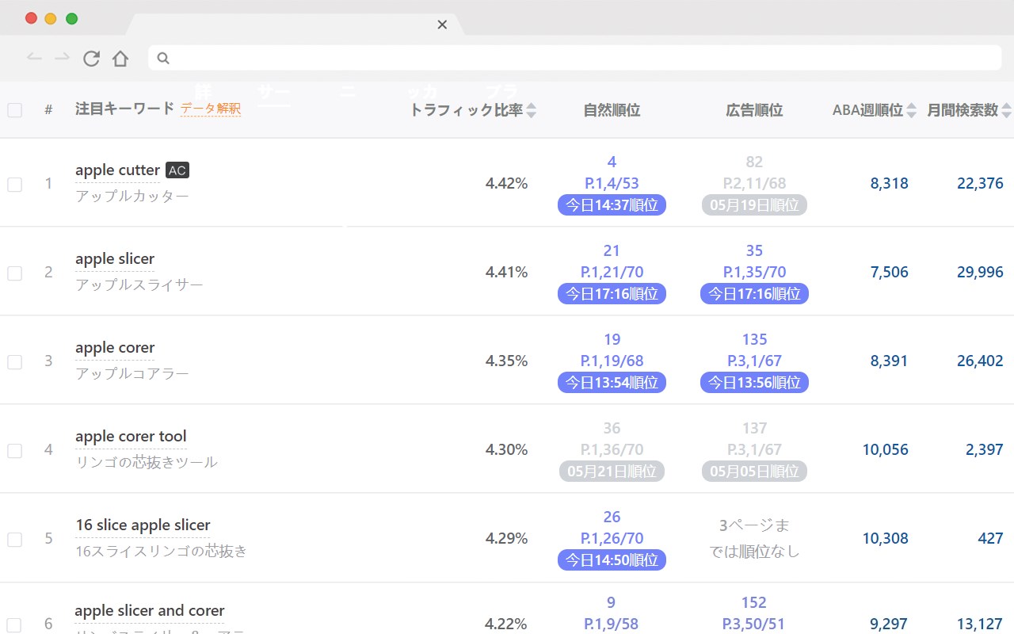Click the 16 slice apple slicer keyword
Viewport: 1014px width, 634px height.
[x=143, y=525]
